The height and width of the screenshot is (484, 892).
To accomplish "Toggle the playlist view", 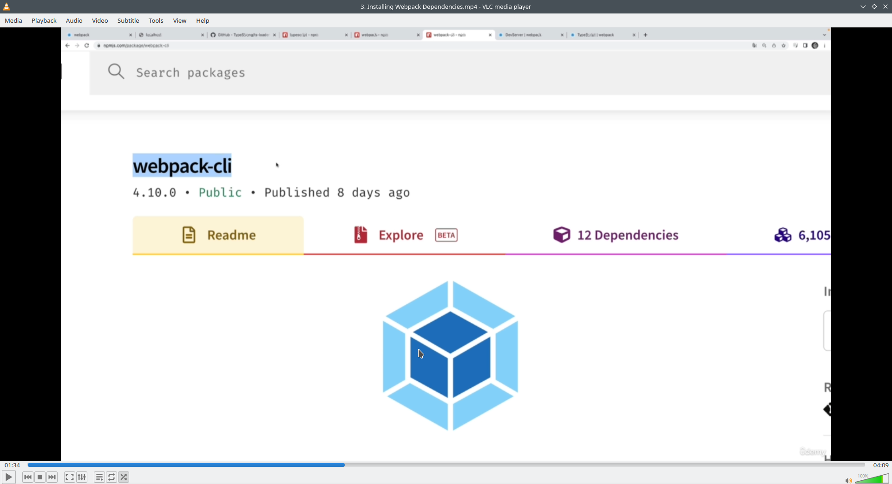I will click(x=99, y=477).
